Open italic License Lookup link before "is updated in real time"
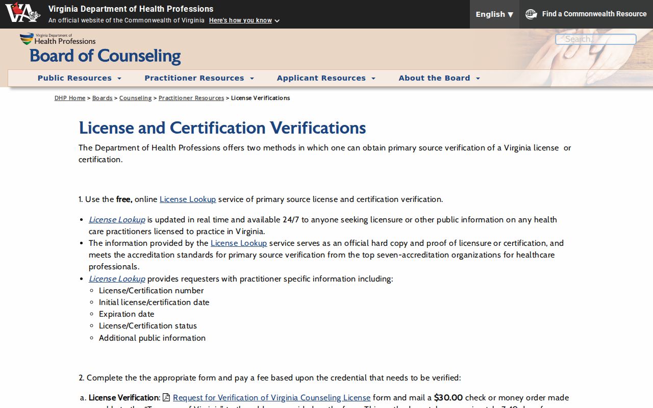 [117, 220]
